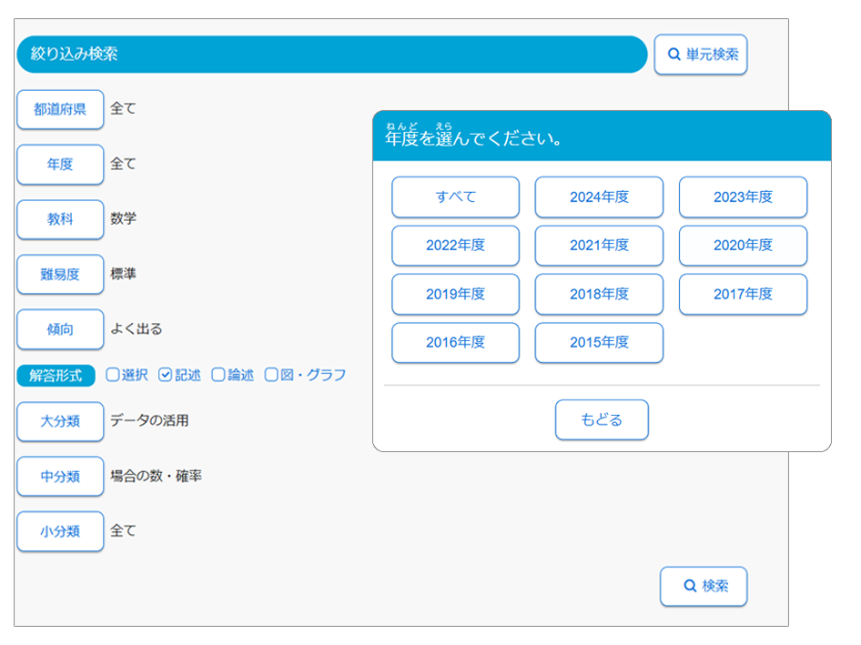The image size is (861, 645).
Task: Open the 年度 selector
Action: (x=60, y=165)
